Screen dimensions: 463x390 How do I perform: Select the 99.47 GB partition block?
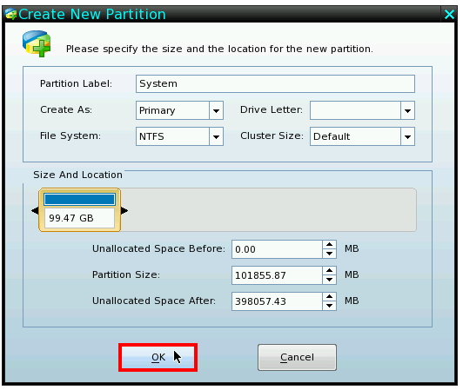[79, 210]
